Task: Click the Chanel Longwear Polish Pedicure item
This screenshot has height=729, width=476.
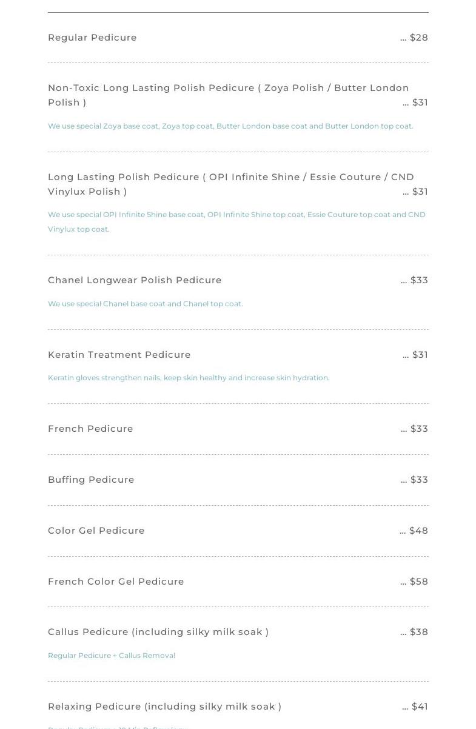Action: point(135,280)
